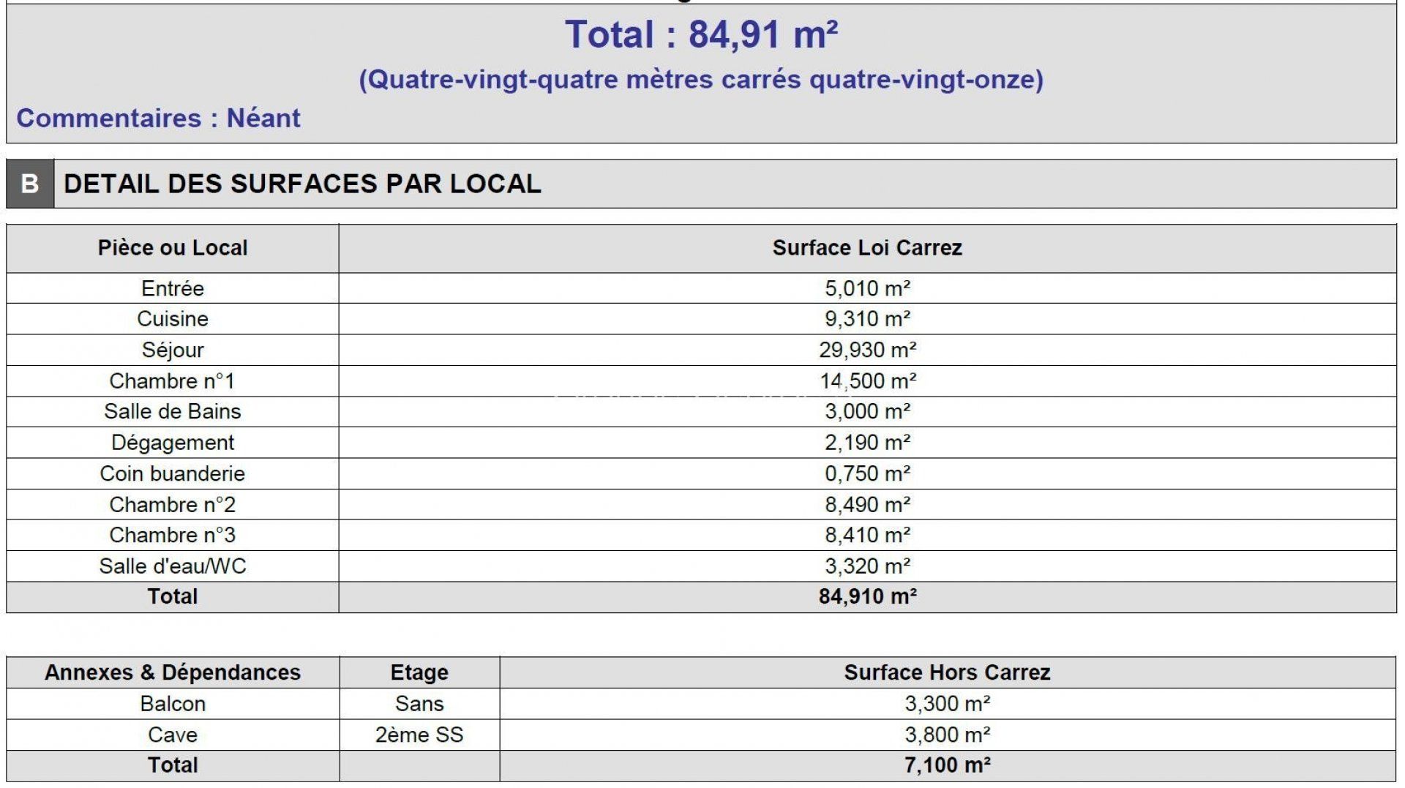Image resolution: width=1405 pixels, height=788 pixels.
Task: Click the value '8,490 m²'
Action: point(867,505)
